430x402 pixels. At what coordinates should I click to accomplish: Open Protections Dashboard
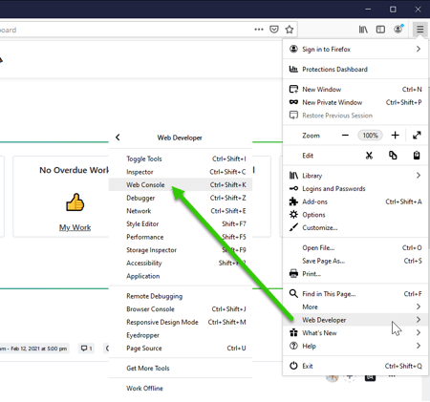click(x=355, y=69)
